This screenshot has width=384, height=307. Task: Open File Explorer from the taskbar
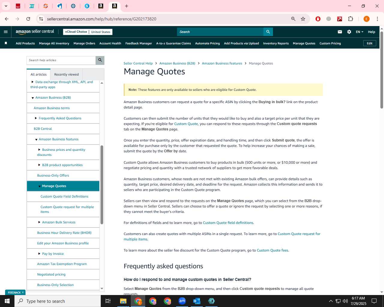click(x=123, y=301)
